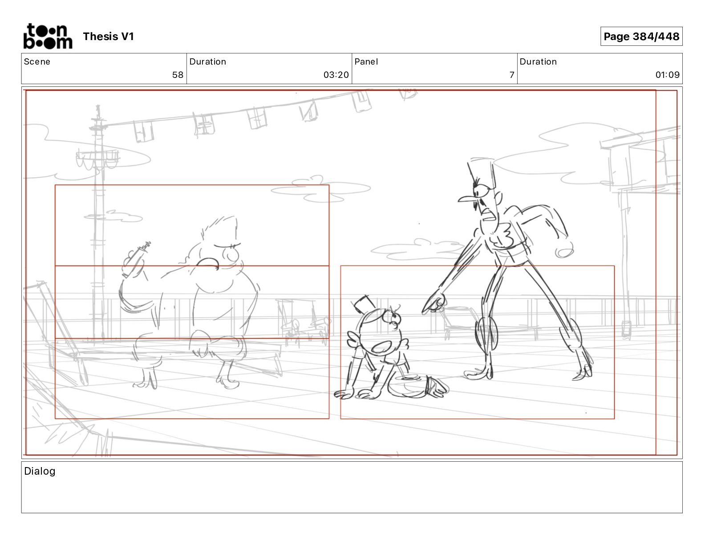Click the storyboard panel drawing
705x545 pixels.
click(352, 272)
